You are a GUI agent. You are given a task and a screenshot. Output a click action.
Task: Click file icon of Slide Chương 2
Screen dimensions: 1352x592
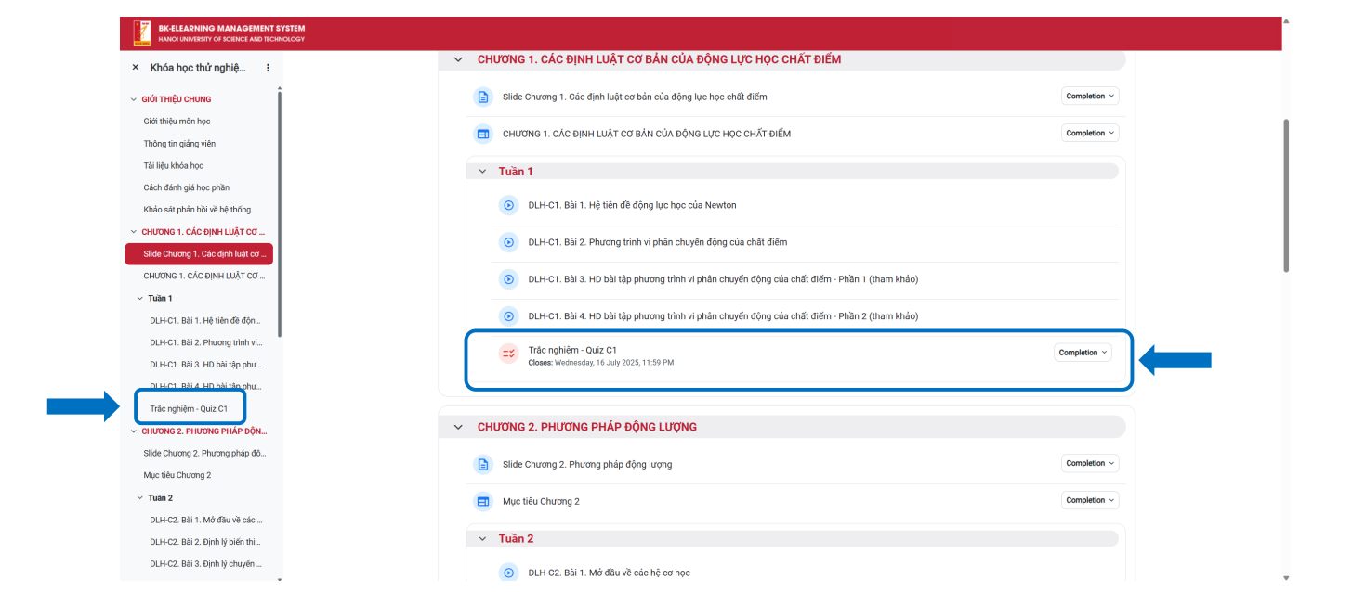[482, 464]
